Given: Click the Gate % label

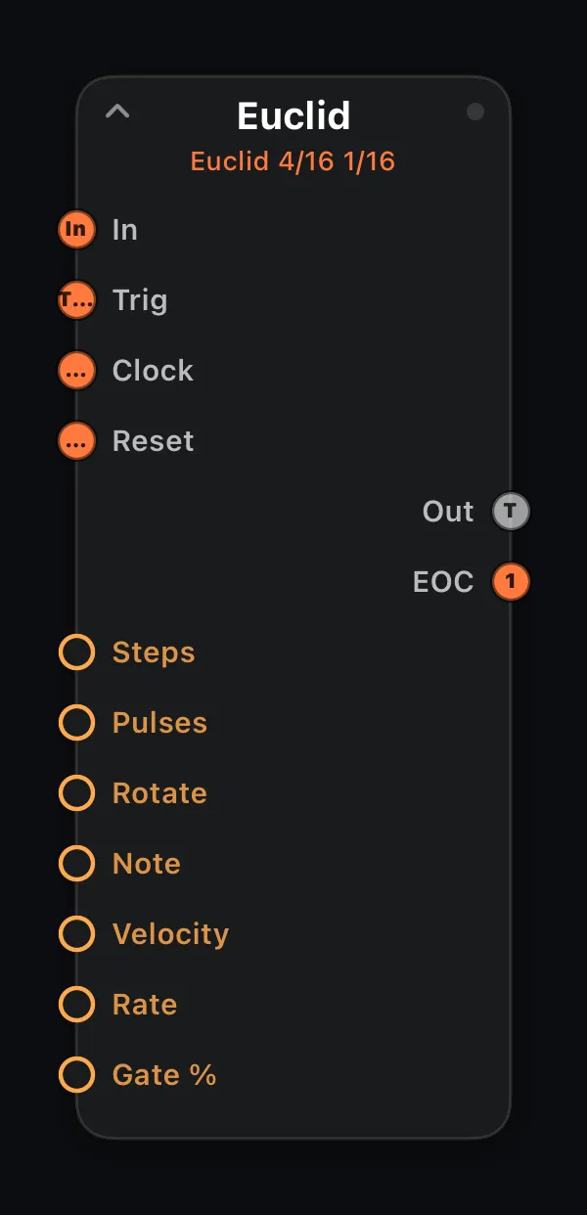Looking at the screenshot, I should click(x=164, y=1075).
